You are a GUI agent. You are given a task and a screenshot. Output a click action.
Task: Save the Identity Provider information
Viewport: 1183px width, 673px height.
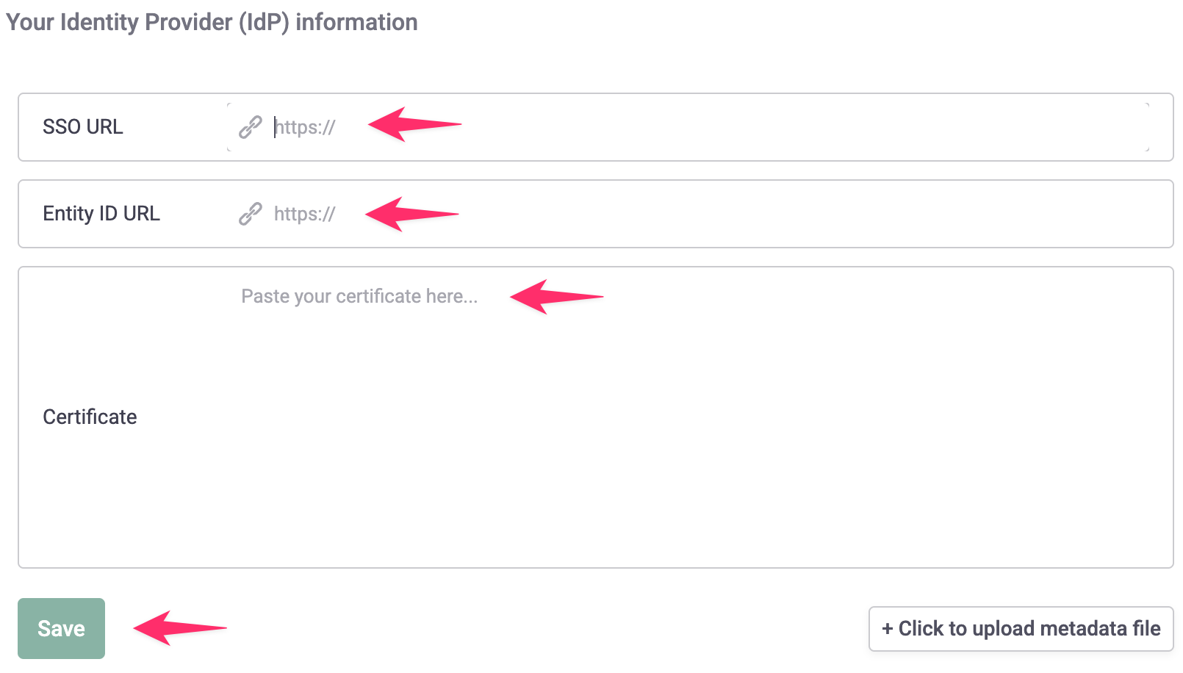click(x=62, y=629)
